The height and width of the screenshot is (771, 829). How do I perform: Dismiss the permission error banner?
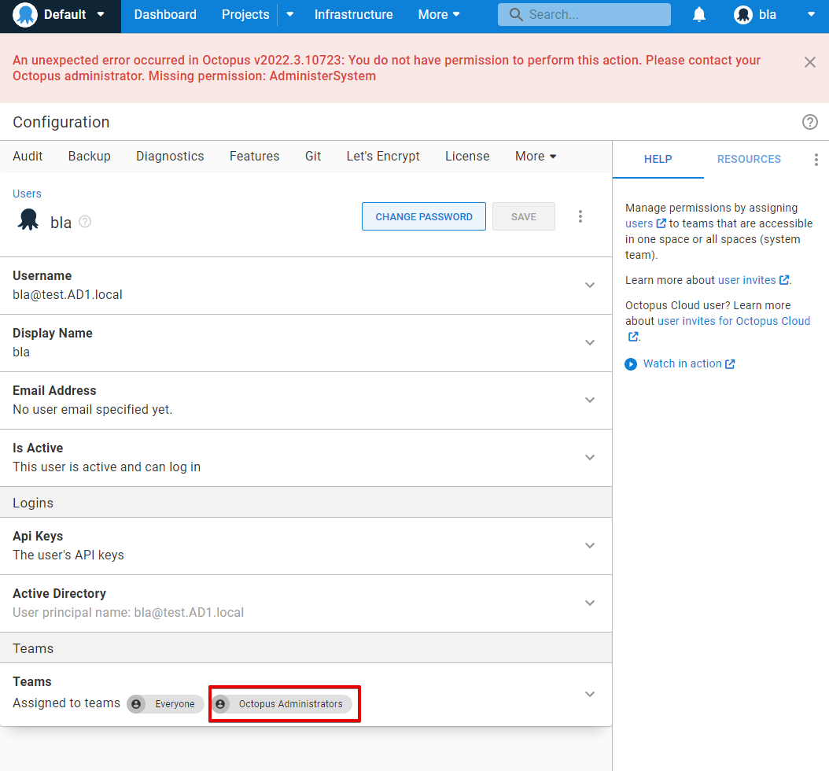(x=809, y=62)
